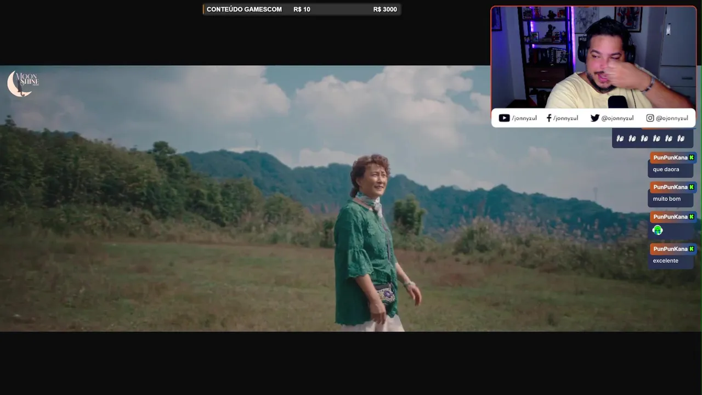The height and width of the screenshot is (395, 702).
Task: Click the badge next to PunPunKana above 'que daora'
Action: point(692,157)
